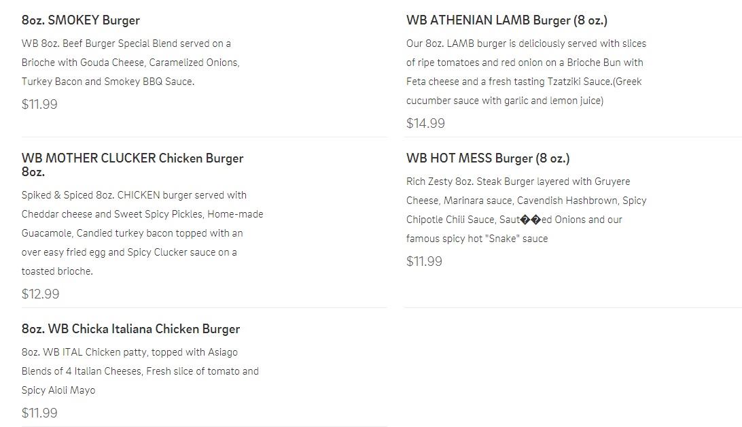Select the WB ATHENIAN LAMB Burger title
Screen dimensions: 742x427
pos(506,20)
